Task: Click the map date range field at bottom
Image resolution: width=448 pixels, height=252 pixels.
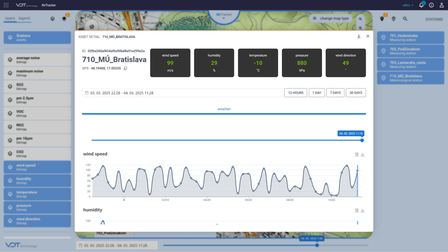Action: click(117, 245)
